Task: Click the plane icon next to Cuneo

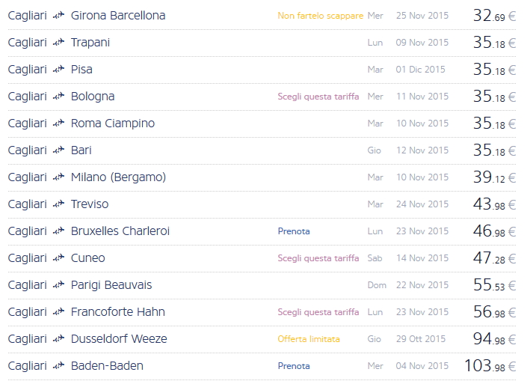Action: tap(59, 258)
